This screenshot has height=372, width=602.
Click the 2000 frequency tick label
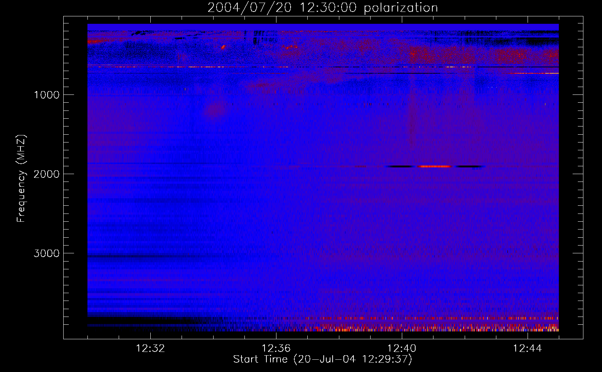click(47, 174)
